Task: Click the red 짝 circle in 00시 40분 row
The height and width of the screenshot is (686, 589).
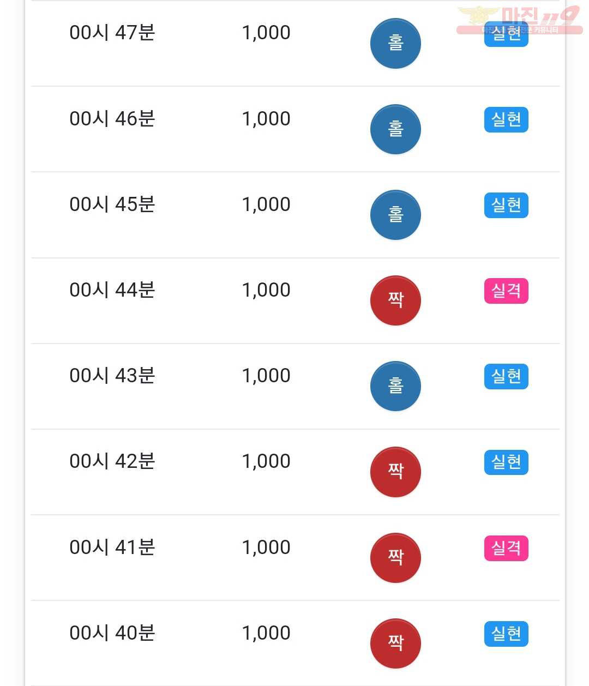Action: [x=395, y=643]
